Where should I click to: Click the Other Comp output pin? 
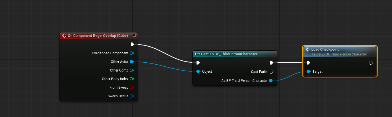tap(132, 70)
